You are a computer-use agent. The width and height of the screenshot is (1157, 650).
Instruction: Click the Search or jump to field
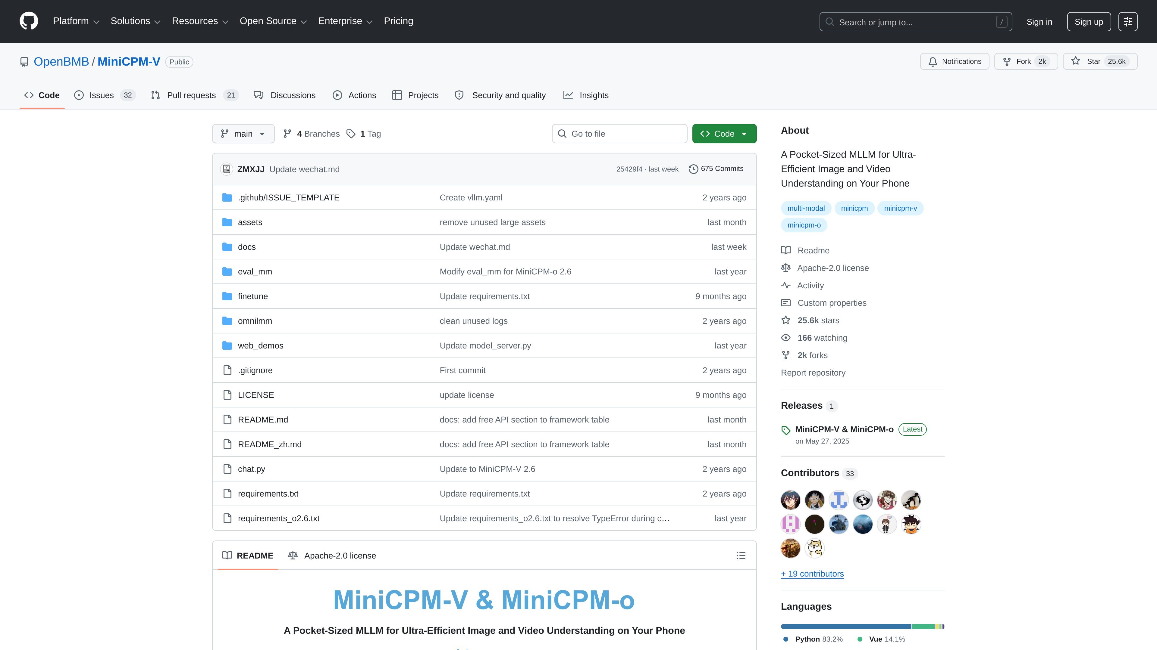(x=915, y=22)
